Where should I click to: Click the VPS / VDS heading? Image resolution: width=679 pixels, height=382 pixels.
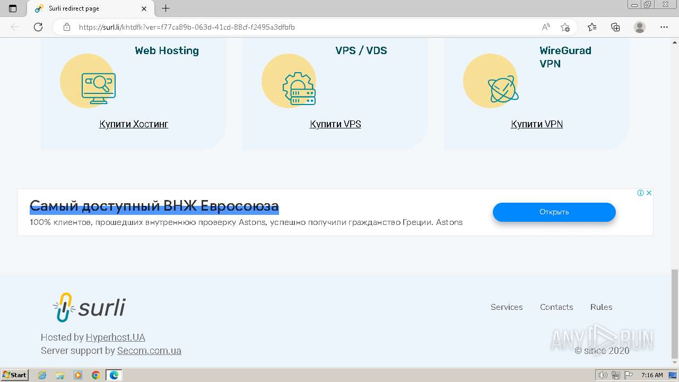[x=361, y=51]
